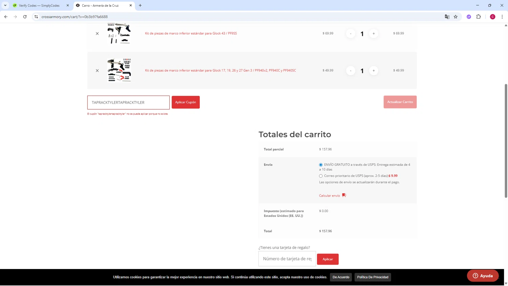Apply coupon with Aplicar Cupón button
Image resolution: width=508 pixels, height=286 pixels.
[186, 102]
